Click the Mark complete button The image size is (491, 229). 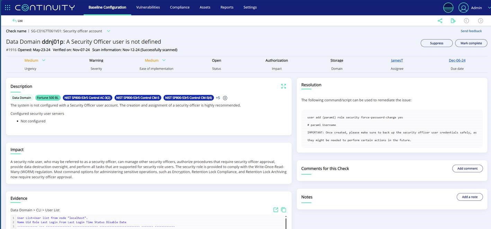coord(471,43)
